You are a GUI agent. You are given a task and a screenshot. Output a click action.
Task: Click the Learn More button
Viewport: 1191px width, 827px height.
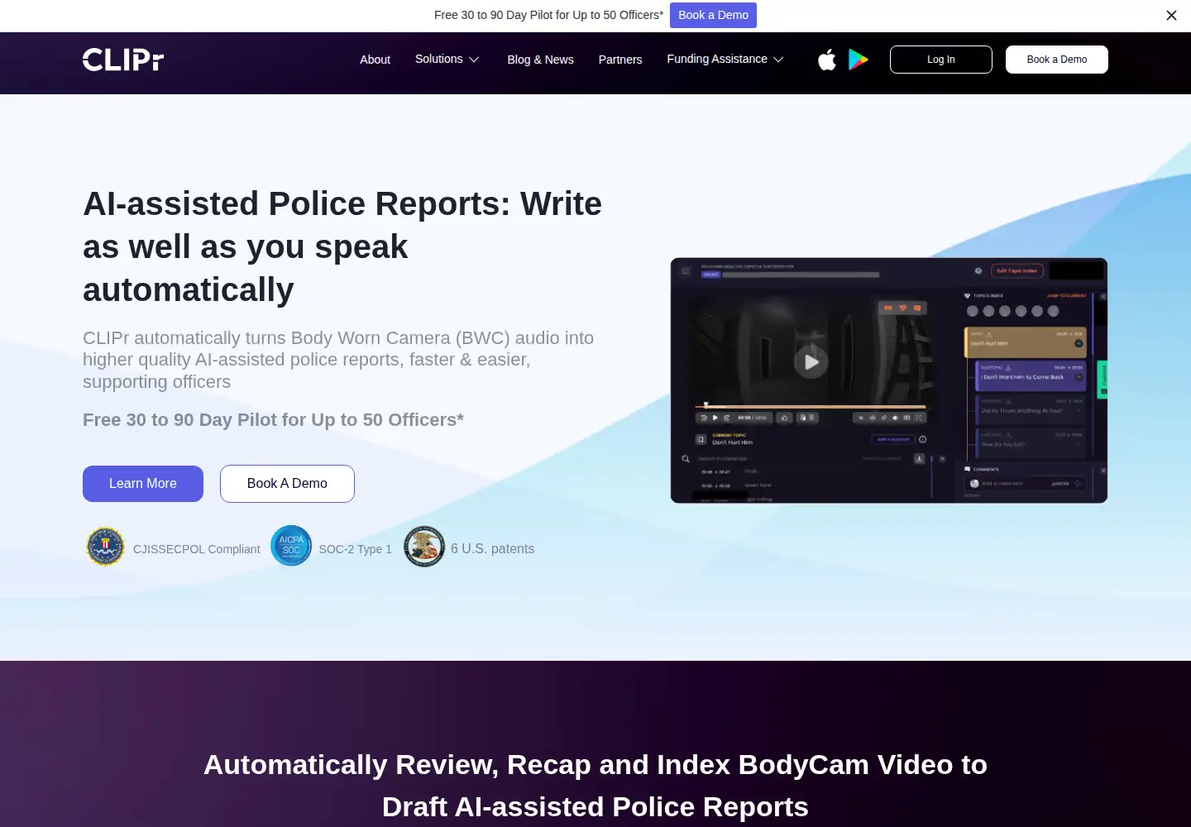click(x=143, y=484)
